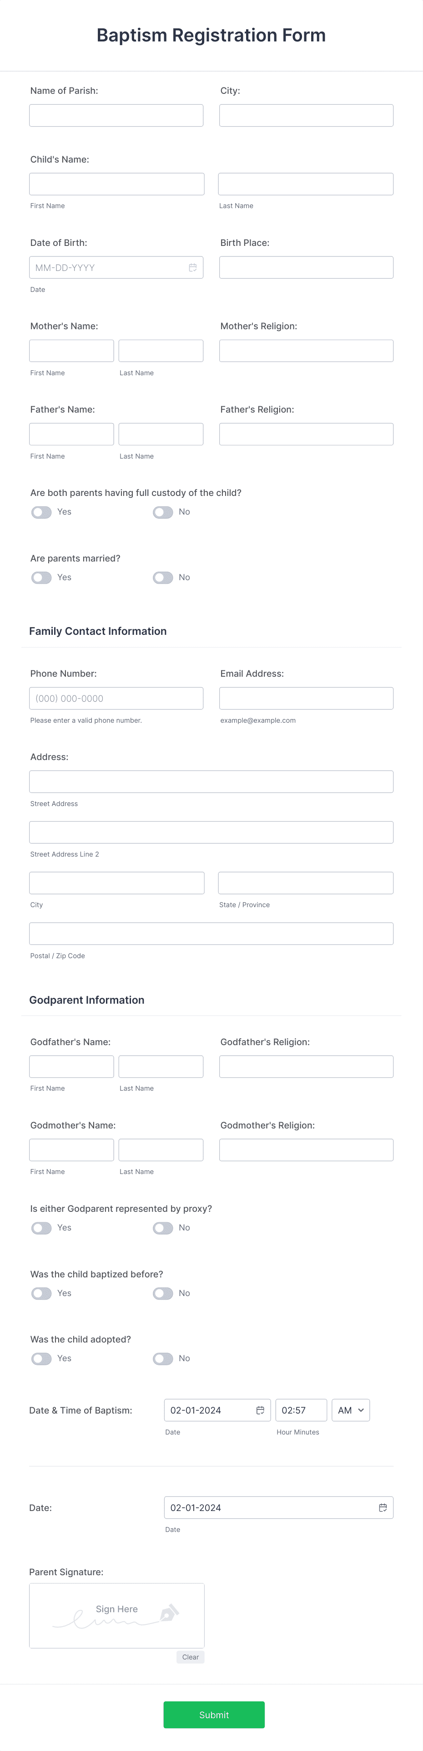Clear the parent signature
423x1751 pixels.
coord(190,1657)
